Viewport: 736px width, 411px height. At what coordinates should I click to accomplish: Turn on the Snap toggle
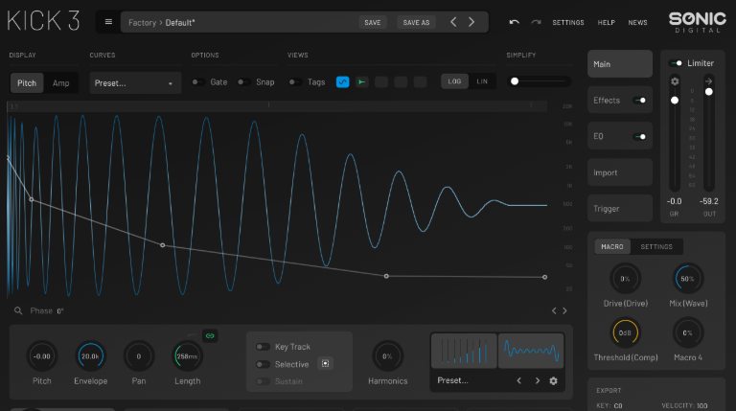point(243,82)
